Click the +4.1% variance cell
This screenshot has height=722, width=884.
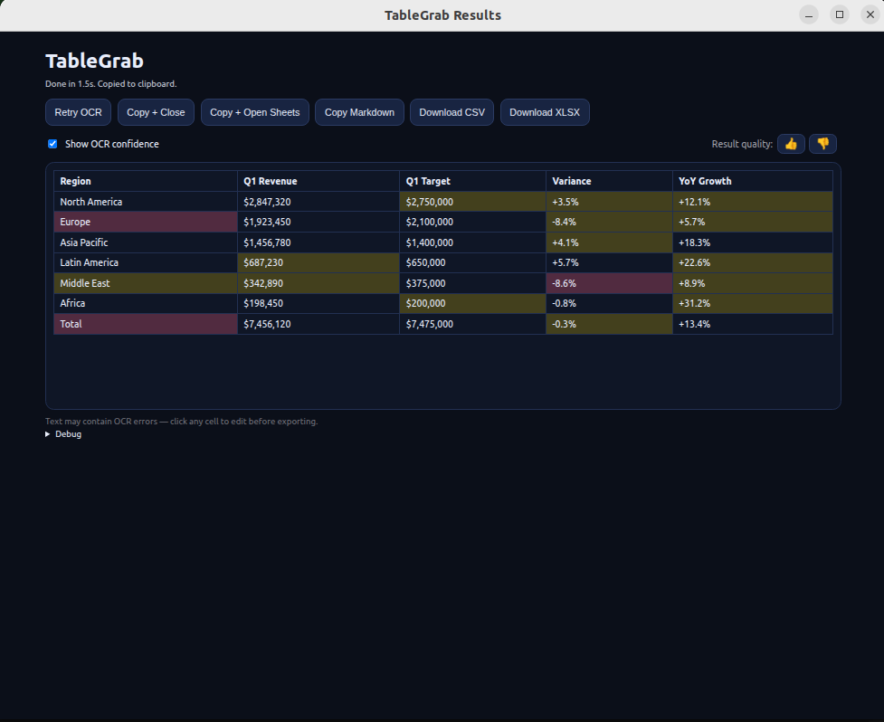(x=609, y=242)
